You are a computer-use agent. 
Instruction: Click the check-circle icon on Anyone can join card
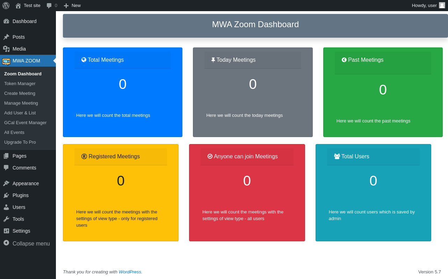[x=210, y=156]
